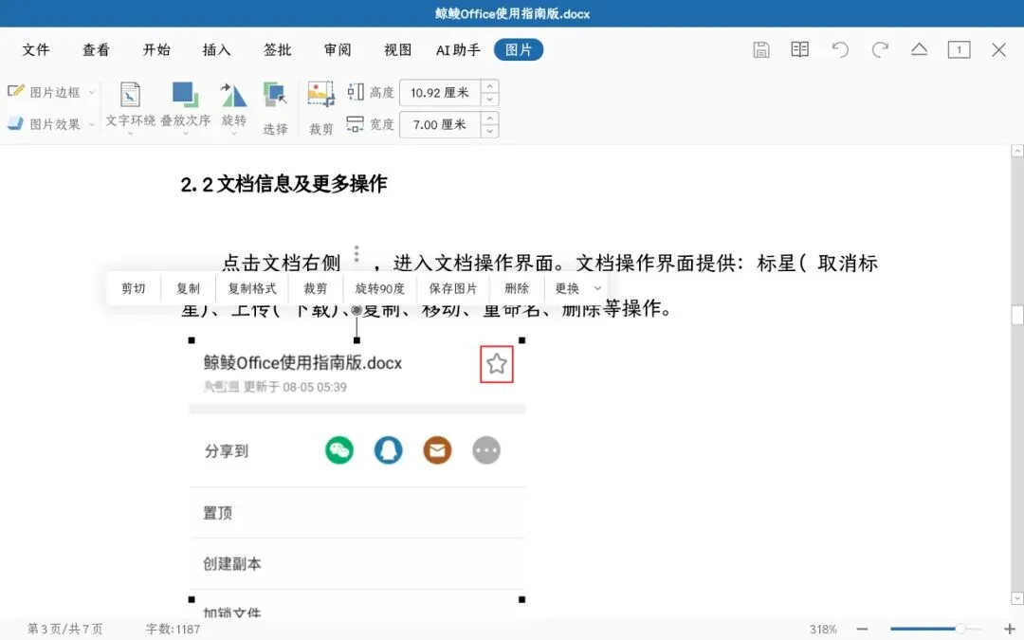Image resolution: width=1024 pixels, height=640 pixels.
Task: Click the heading 2.2文档信息及更多操作
Action: [x=284, y=184]
